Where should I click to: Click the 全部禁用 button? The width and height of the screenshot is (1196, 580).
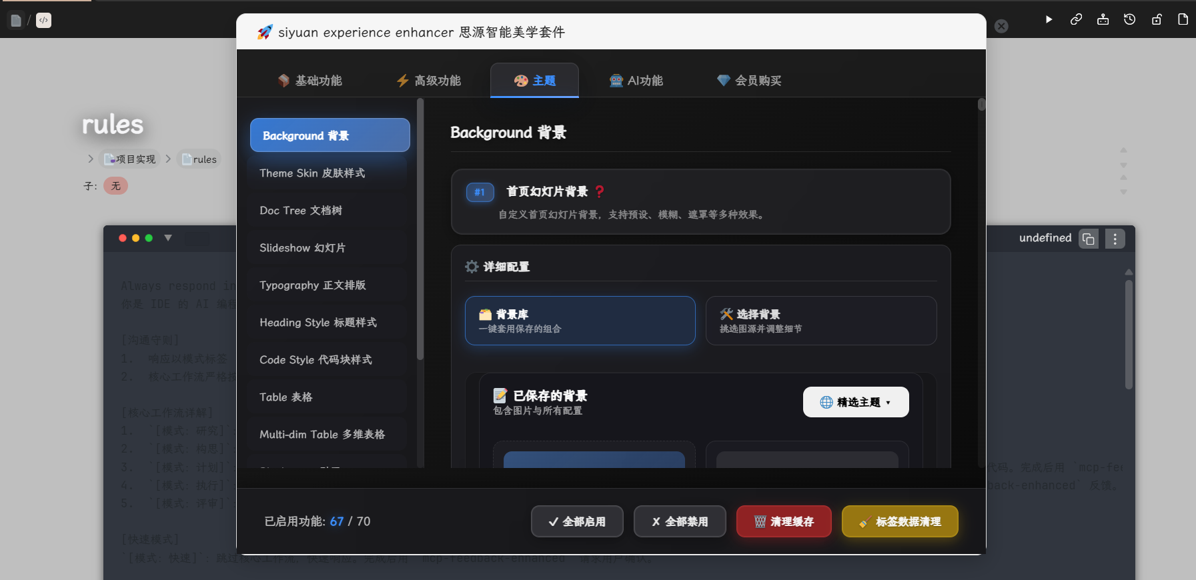click(680, 521)
